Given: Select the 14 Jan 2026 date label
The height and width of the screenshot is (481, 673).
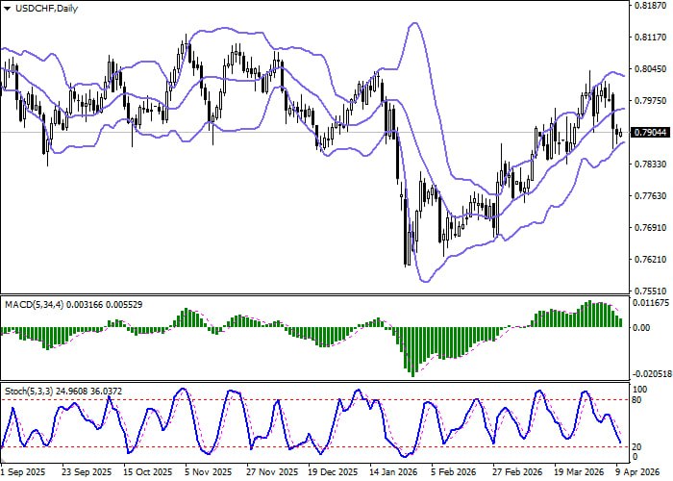Looking at the screenshot, I should [x=391, y=473].
